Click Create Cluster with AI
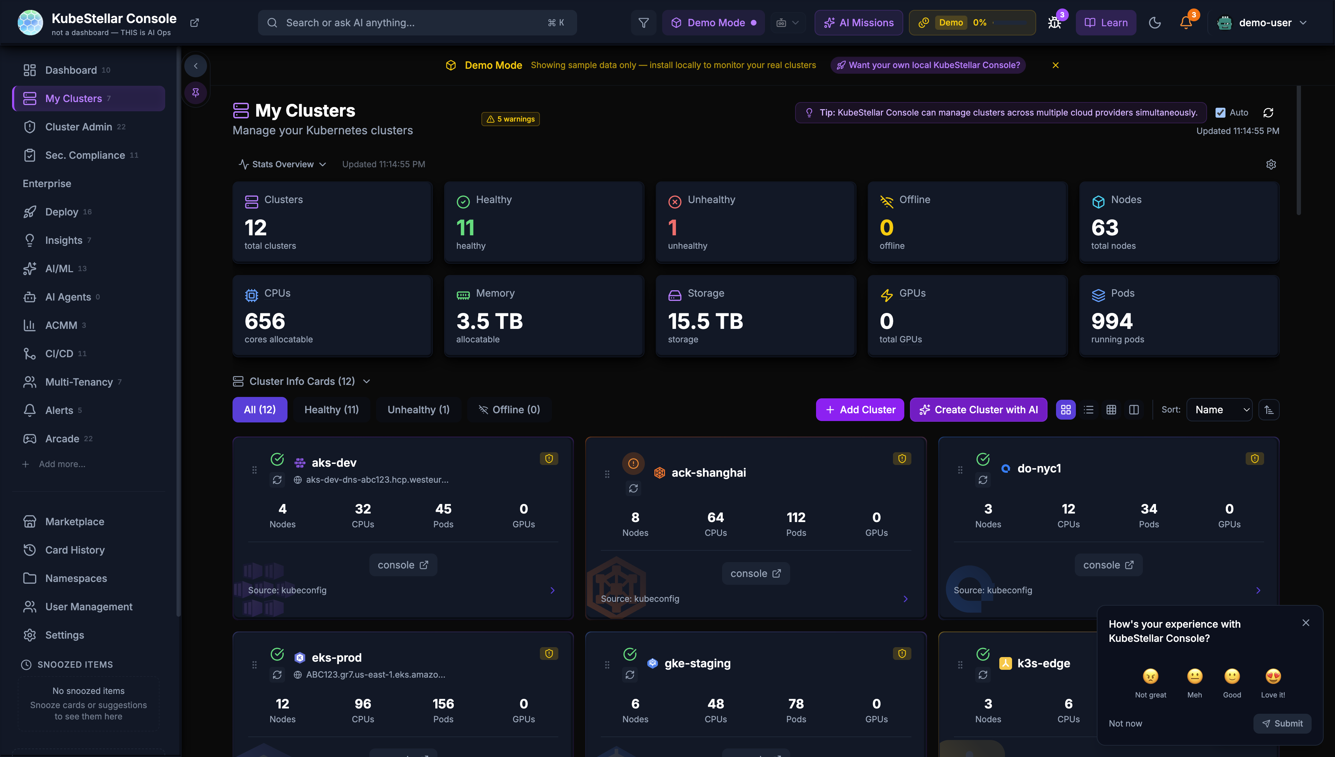 click(x=978, y=410)
